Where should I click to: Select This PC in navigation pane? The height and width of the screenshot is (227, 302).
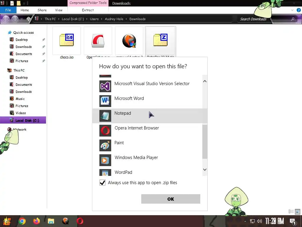(19, 70)
